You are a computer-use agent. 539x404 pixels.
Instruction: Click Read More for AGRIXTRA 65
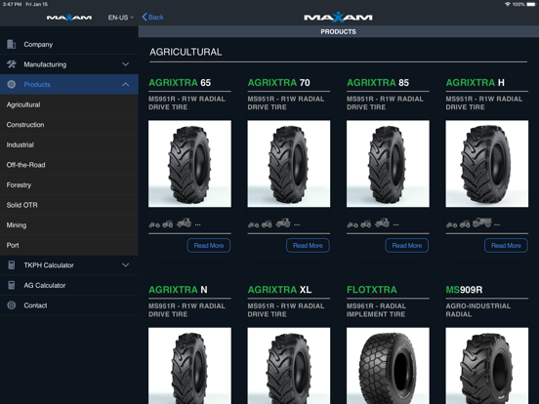(x=209, y=245)
